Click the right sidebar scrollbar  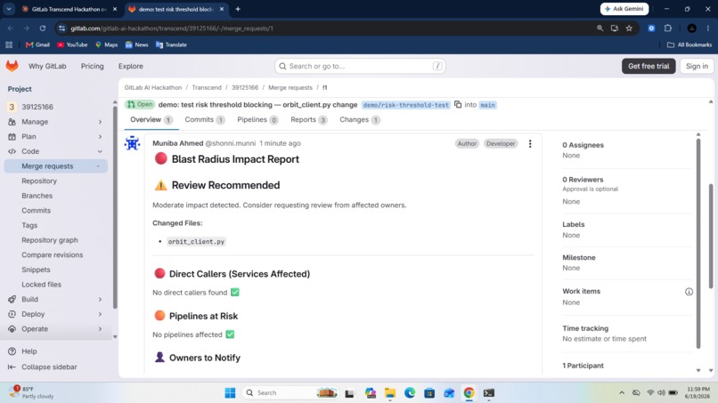click(698, 243)
